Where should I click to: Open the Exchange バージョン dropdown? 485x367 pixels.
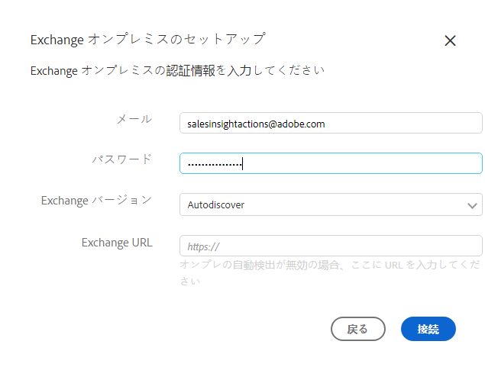pyautogui.click(x=330, y=204)
